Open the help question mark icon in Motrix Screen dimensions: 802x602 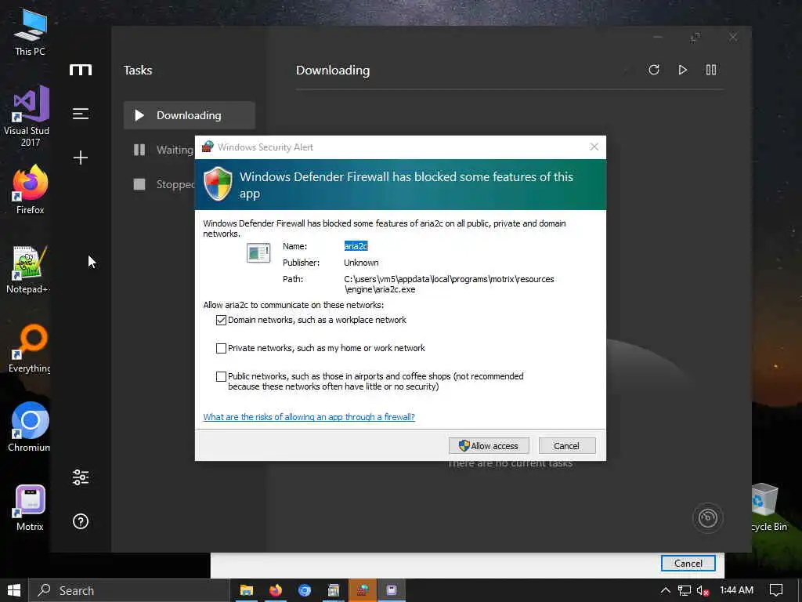click(81, 521)
